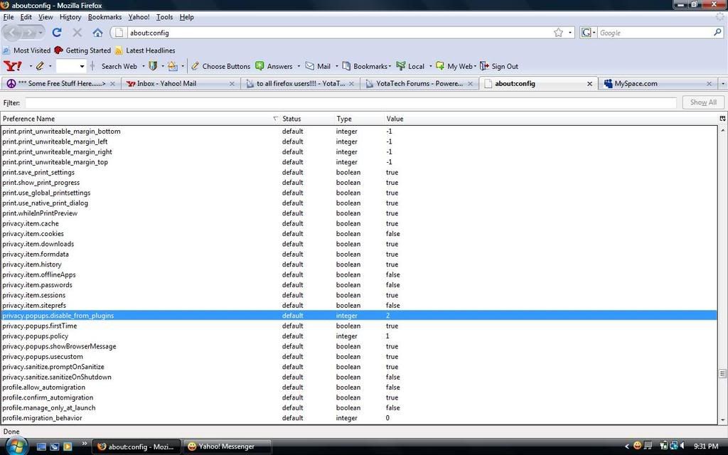The image size is (728, 455).
Task: Open the Tools menu
Action: (164, 17)
